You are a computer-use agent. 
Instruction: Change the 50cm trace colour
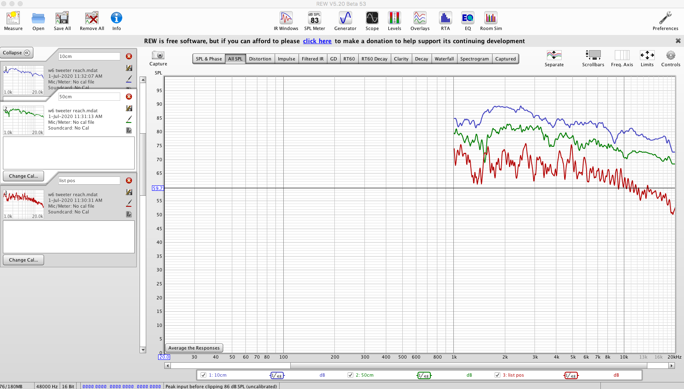(x=129, y=119)
